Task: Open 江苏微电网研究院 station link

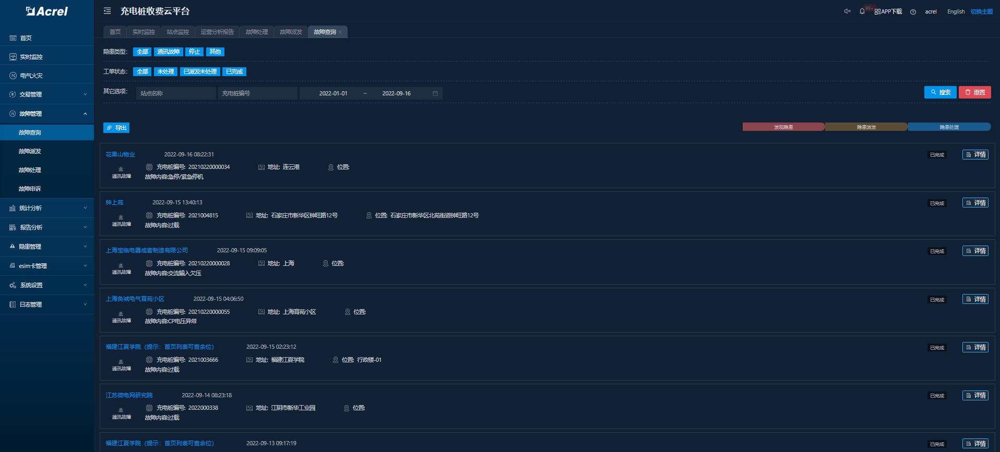Action: [129, 395]
